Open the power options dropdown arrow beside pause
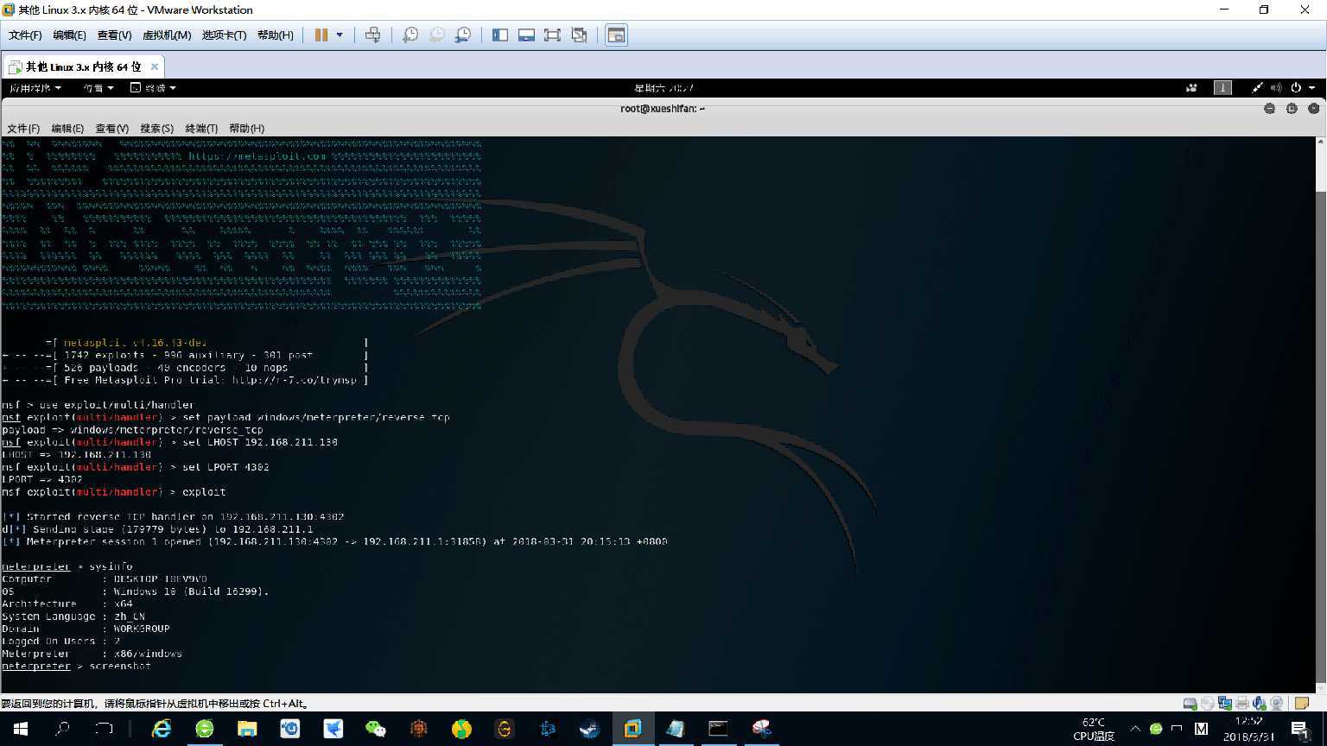The image size is (1327, 746). coord(340,35)
